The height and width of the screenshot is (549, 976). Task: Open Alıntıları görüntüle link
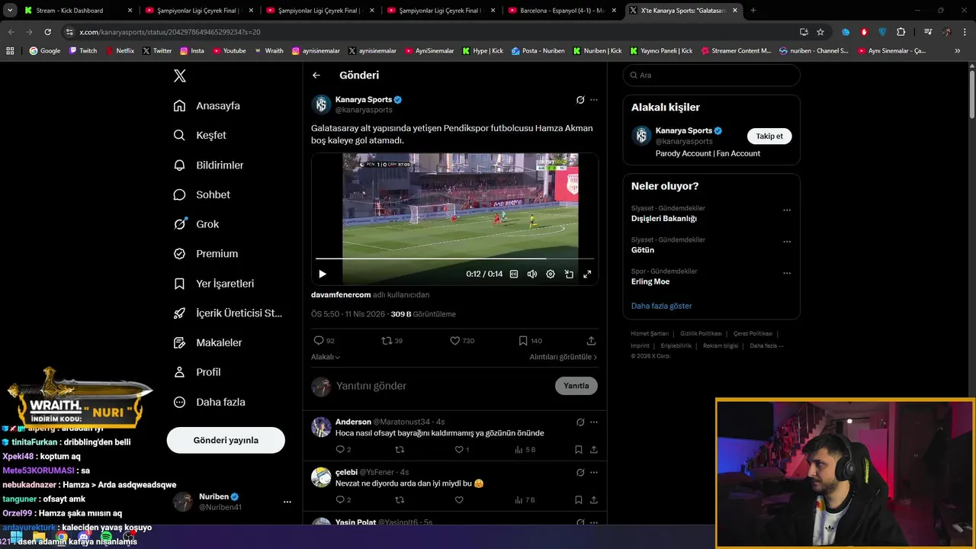pyautogui.click(x=563, y=357)
